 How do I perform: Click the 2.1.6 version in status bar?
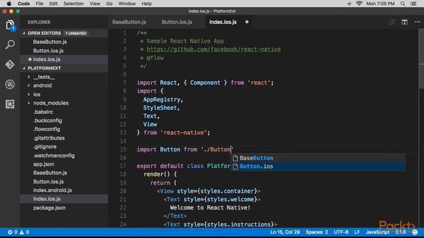point(400,232)
